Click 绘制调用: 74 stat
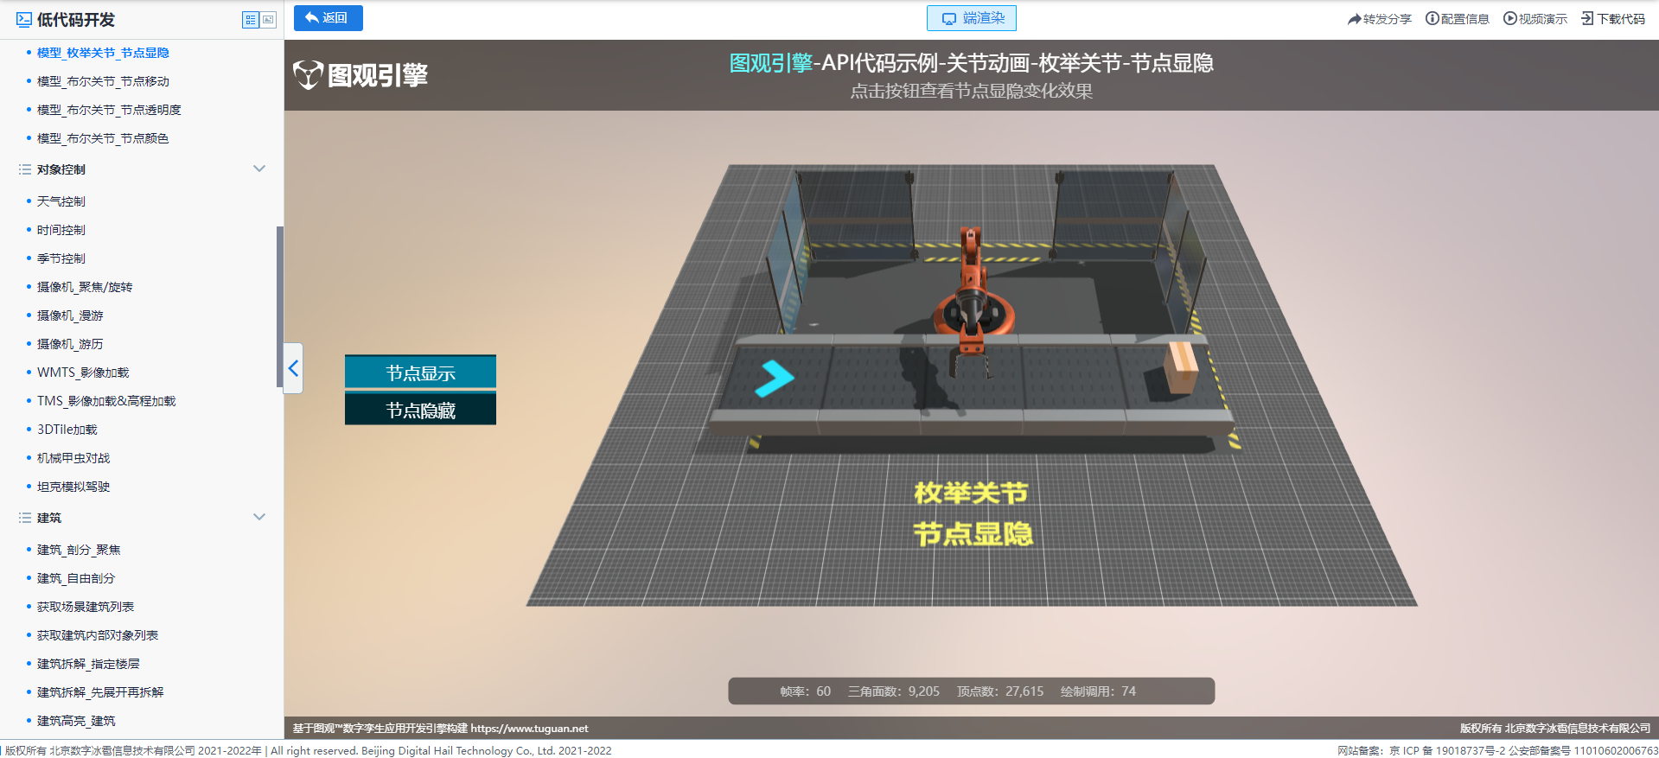 (x=1098, y=691)
